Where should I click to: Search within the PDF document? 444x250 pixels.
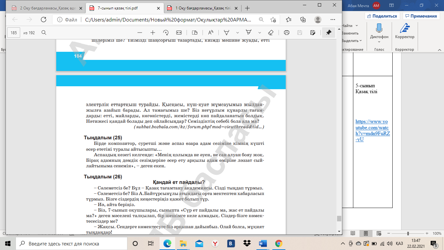44,33
